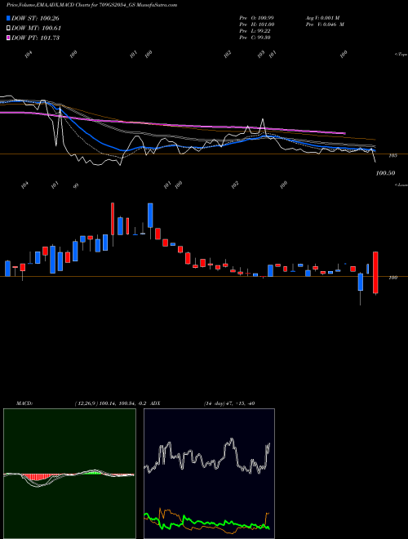This screenshot has width=408, height=539.
Task: Select the 'DOW ST: 100.26' legend text
Action: tap(35, 18)
